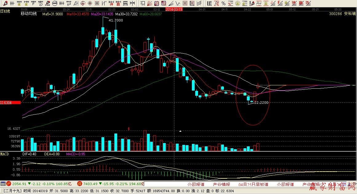Click the red 沪 Shanghai index icon
357x194 pixels.
pos(9,184)
